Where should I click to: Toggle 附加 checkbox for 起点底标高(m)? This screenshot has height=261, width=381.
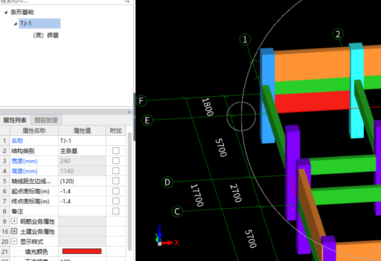click(116, 191)
